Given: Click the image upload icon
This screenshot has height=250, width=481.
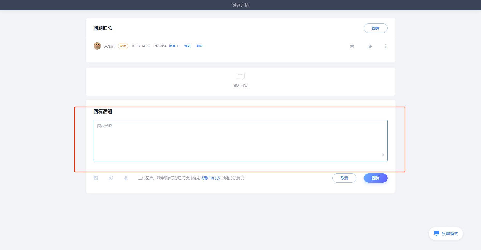Looking at the screenshot, I should point(96,178).
